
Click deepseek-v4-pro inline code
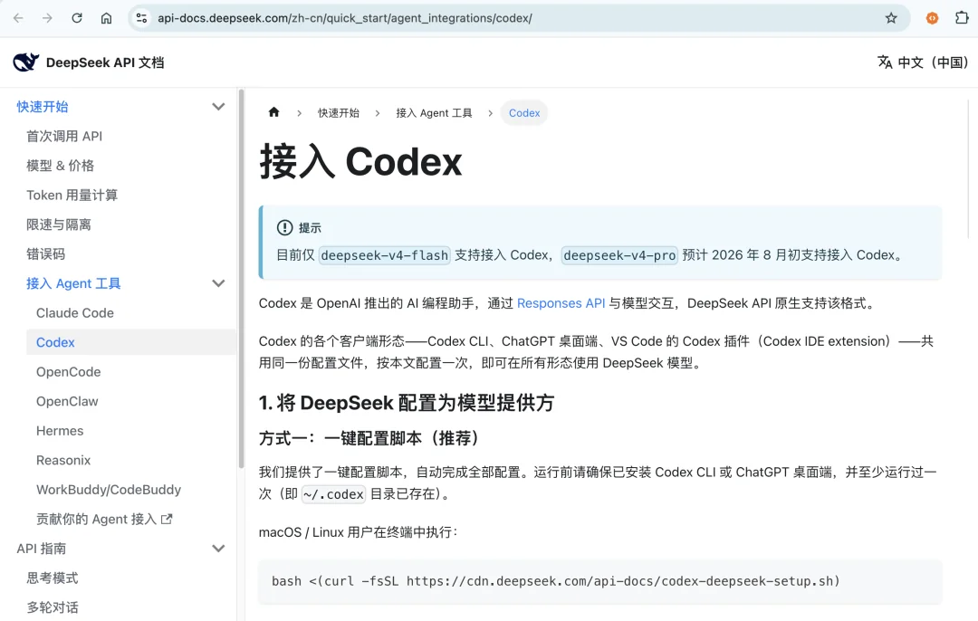(619, 255)
